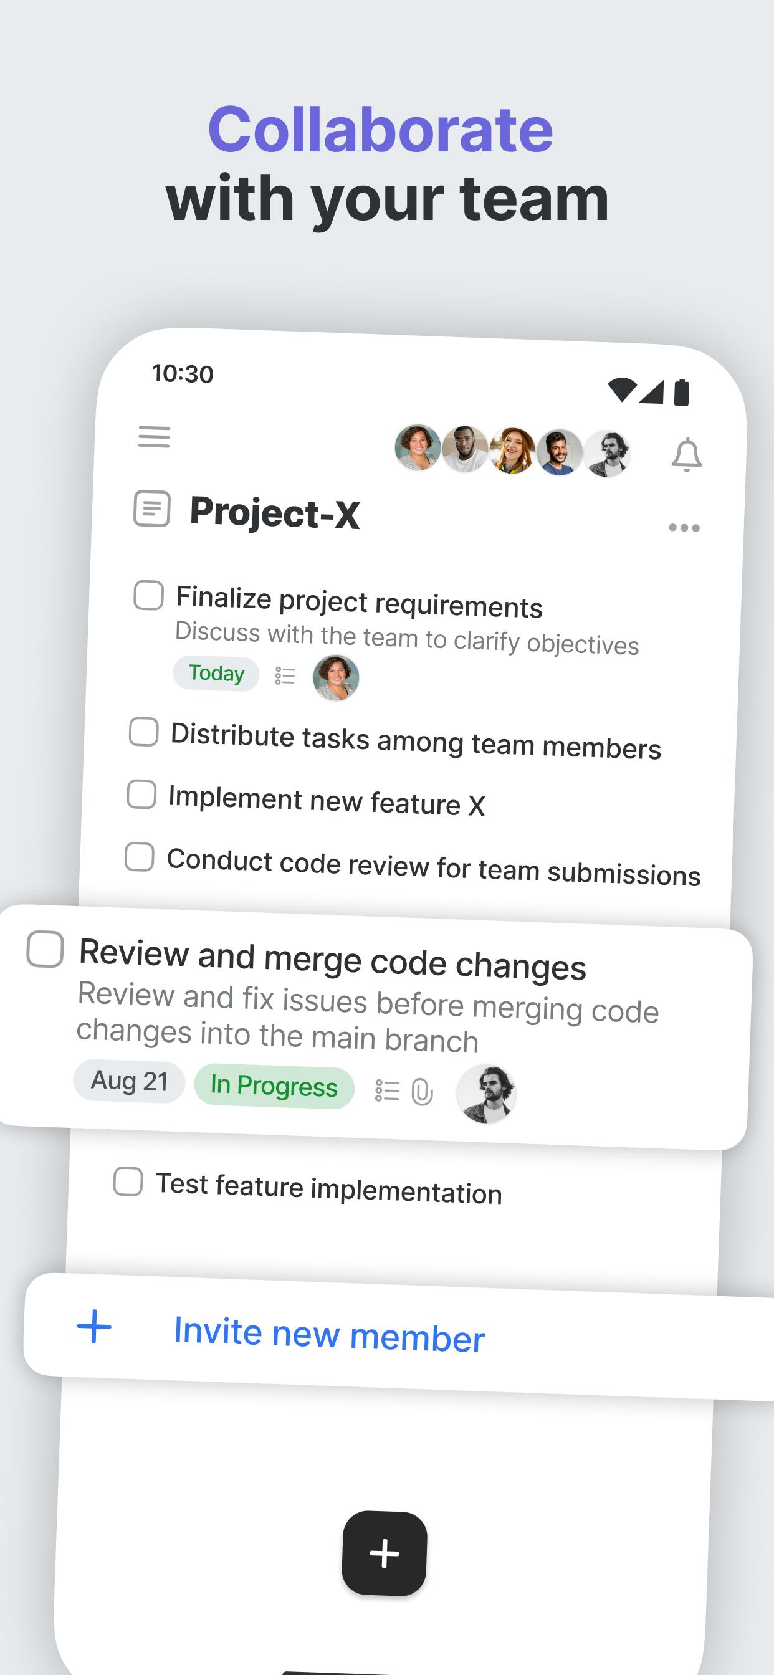Tap the blue plus icon beside Invite new member
The height and width of the screenshot is (1675, 774).
pyautogui.click(x=94, y=1327)
